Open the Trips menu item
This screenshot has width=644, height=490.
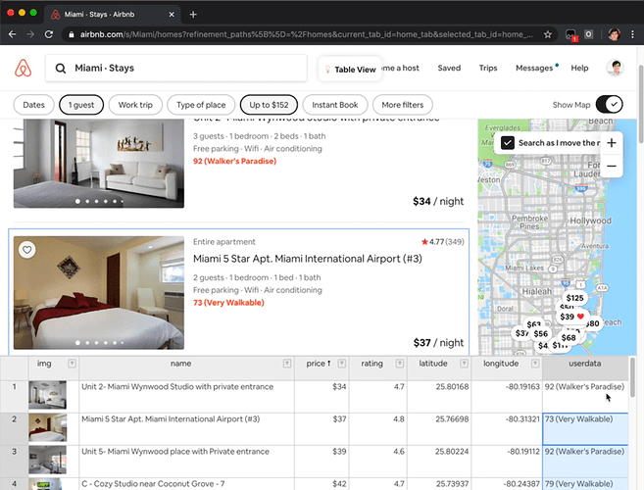pos(488,68)
